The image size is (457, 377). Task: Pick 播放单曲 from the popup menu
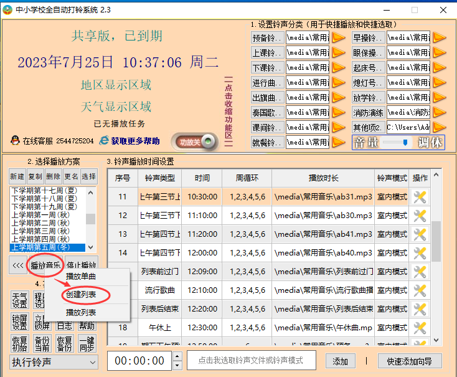(x=81, y=276)
